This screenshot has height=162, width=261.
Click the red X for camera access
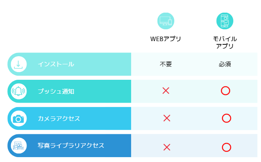click(167, 118)
